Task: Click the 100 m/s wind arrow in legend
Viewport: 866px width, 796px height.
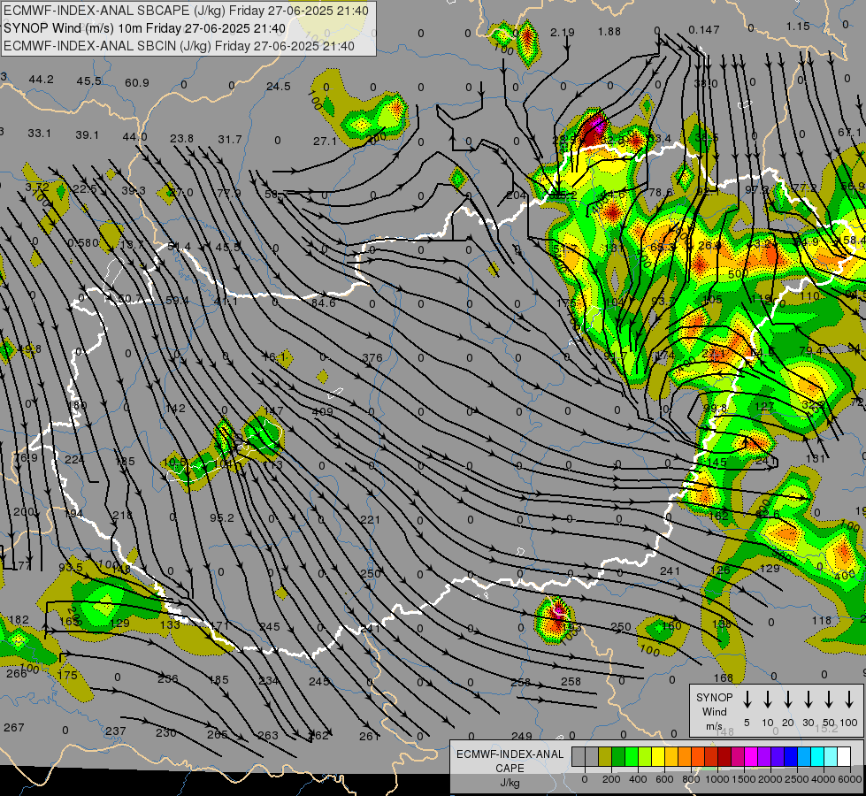Action: click(849, 699)
